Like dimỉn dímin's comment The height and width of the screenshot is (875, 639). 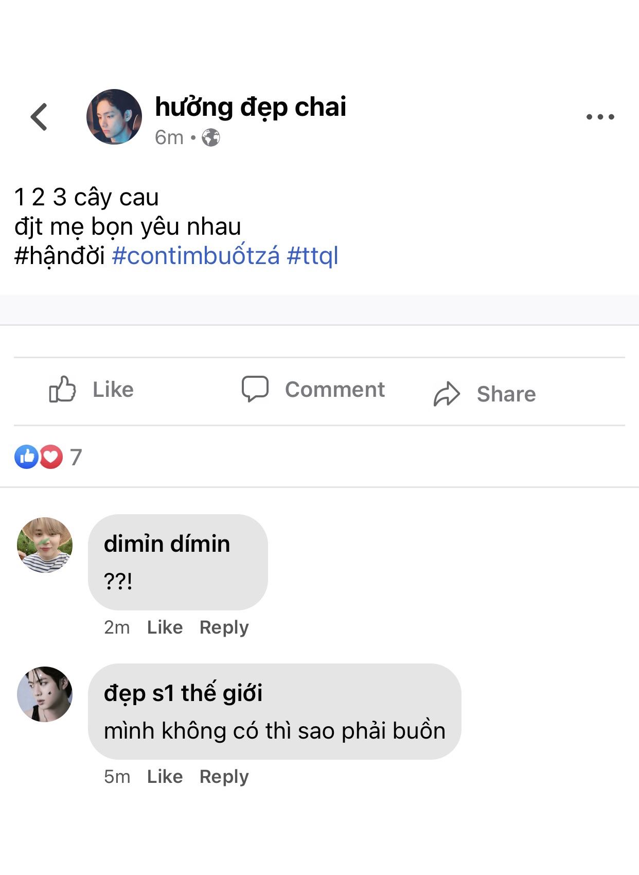[165, 627]
